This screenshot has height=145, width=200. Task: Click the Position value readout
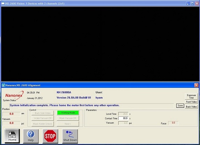[x=11, y=114]
